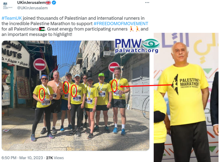Click the red arrow pointing to runner
This screenshot has height=162, width=219.
146,86
